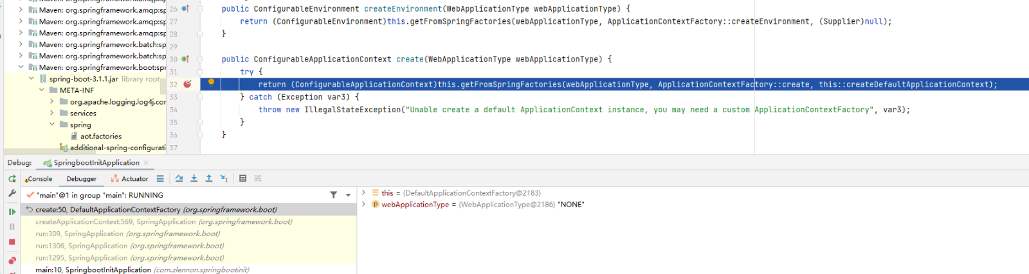Click the gutter implementation icon on line 26
This screenshot has width=1029, height=274.
point(185,9)
